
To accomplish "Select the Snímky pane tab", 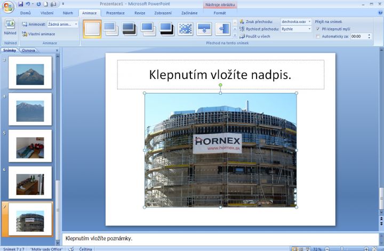I will coord(10,50).
